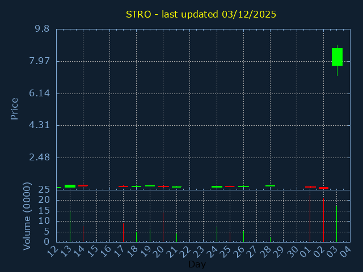Click the Price y-axis title

[15, 108]
